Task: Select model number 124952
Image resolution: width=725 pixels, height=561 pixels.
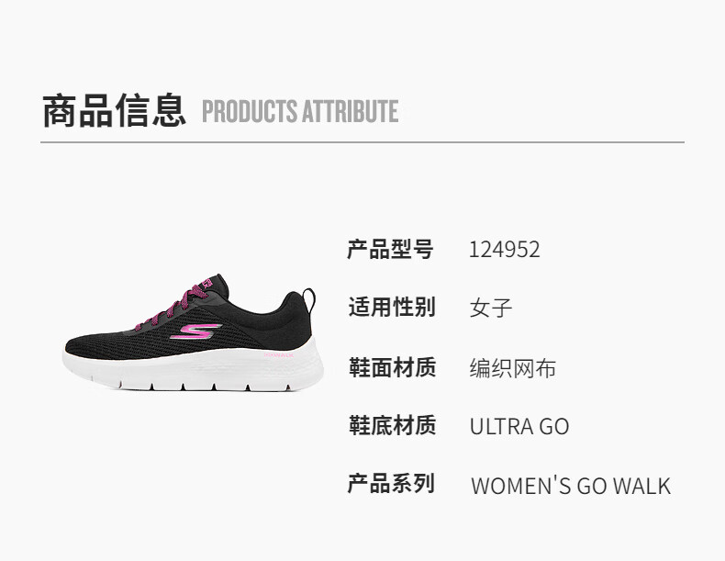Action: point(505,250)
